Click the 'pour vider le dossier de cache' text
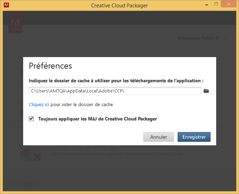239x194 pixels. [x=82, y=104]
